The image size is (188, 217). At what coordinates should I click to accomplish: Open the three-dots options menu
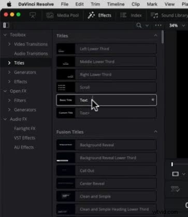[x=158, y=25]
